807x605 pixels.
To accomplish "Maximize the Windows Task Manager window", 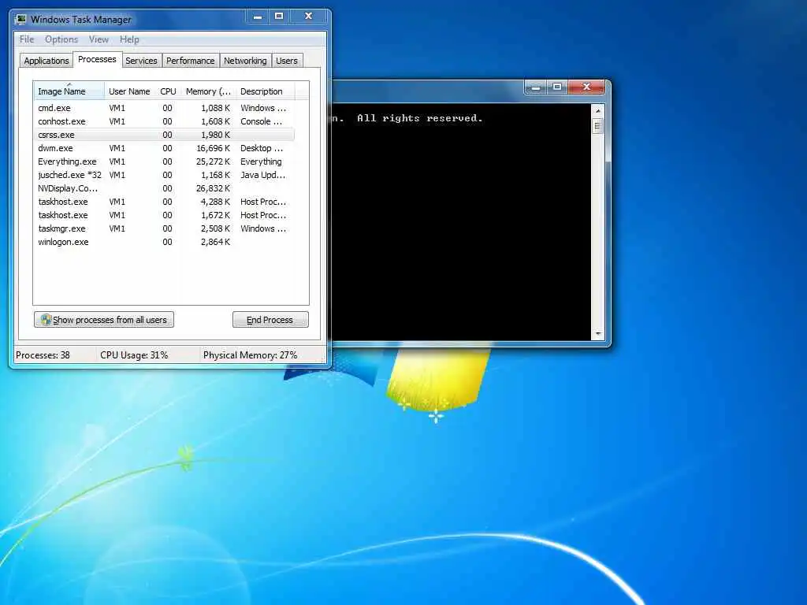I will (x=279, y=17).
